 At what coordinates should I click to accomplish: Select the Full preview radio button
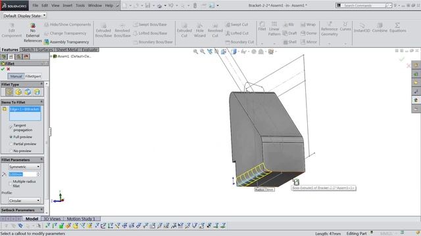tap(11, 137)
